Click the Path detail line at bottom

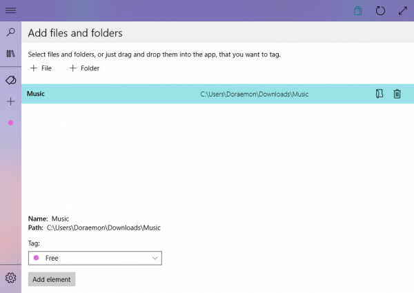pyautogui.click(x=95, y=228)
